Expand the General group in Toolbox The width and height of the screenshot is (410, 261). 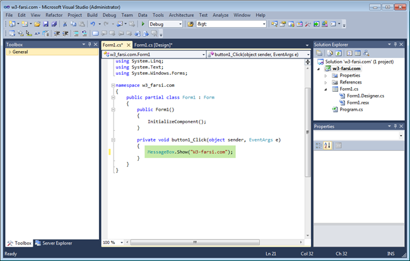point(10,52)
